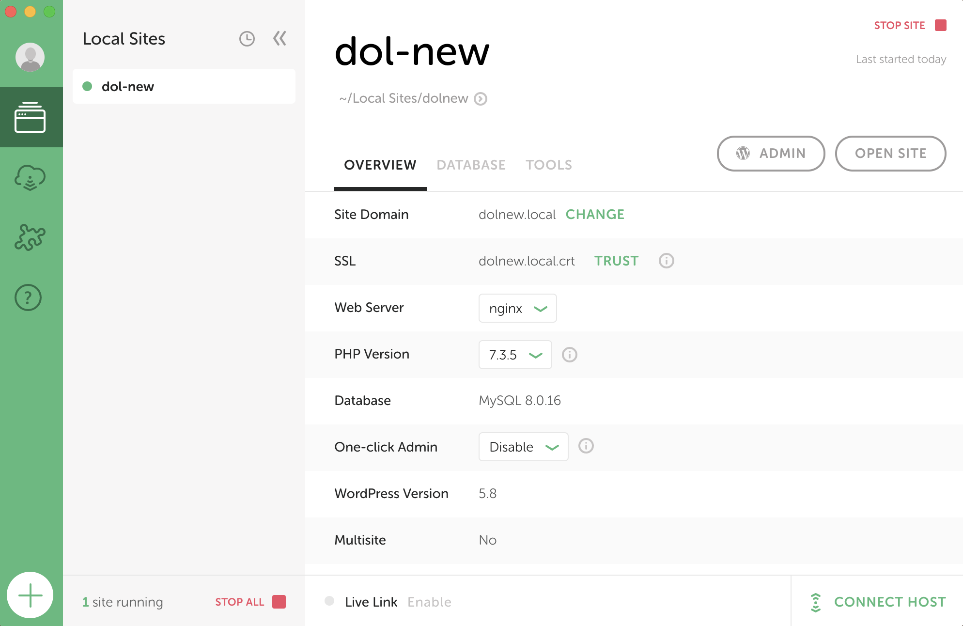This screenshot has height=626, width=963.
Task: Show One-click Admin info icon
Action: pos(586,446)
